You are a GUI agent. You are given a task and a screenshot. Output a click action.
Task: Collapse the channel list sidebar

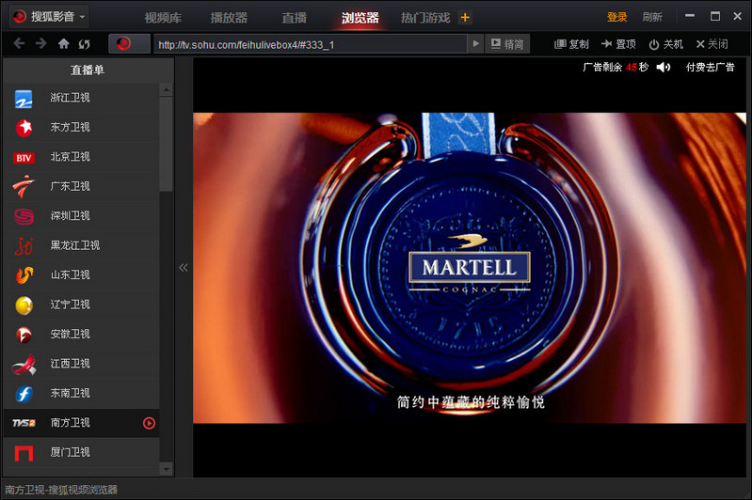pyautogui.click(x=184, y=268)
